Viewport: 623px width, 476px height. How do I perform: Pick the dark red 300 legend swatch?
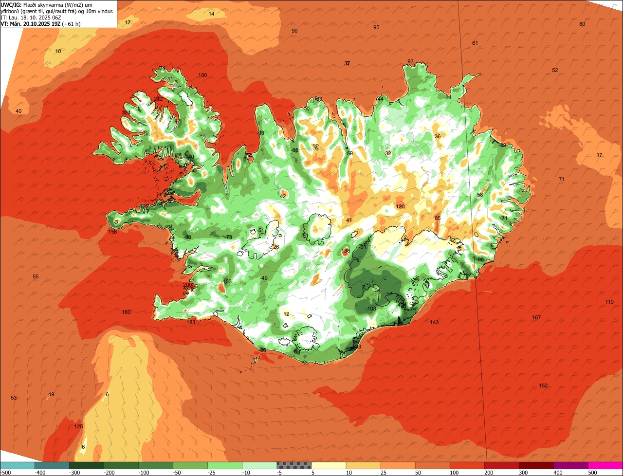536,465
